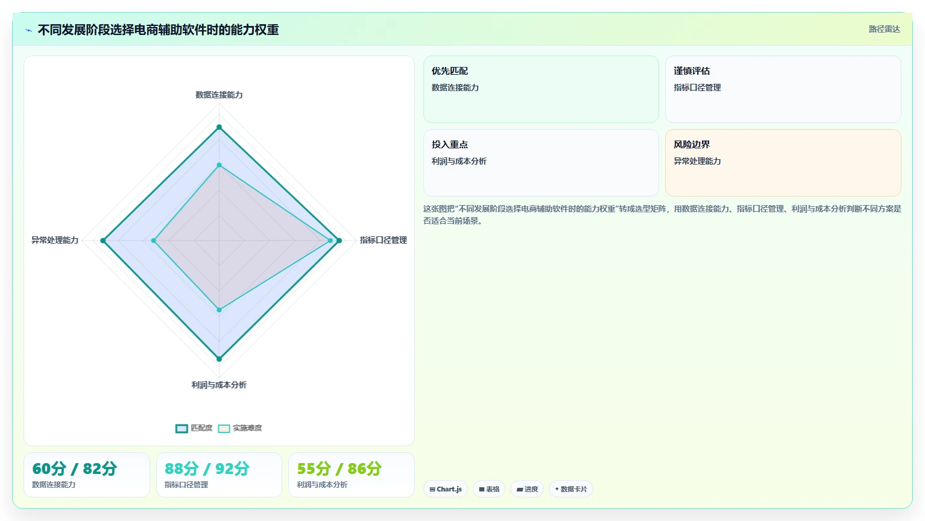Click the 进度 tag chip

(x=527, y=489)
